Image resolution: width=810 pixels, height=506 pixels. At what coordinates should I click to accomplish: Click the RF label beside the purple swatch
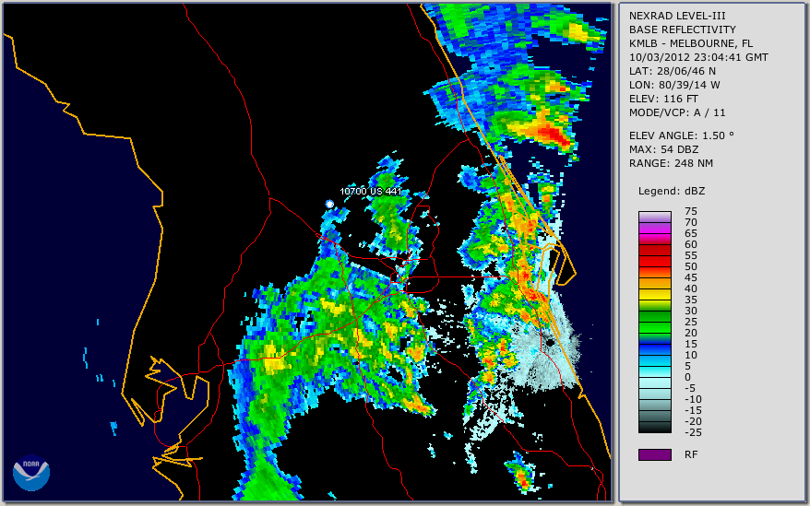691,454
